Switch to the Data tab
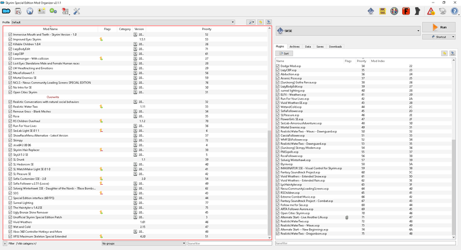 [x=308, y=47]
